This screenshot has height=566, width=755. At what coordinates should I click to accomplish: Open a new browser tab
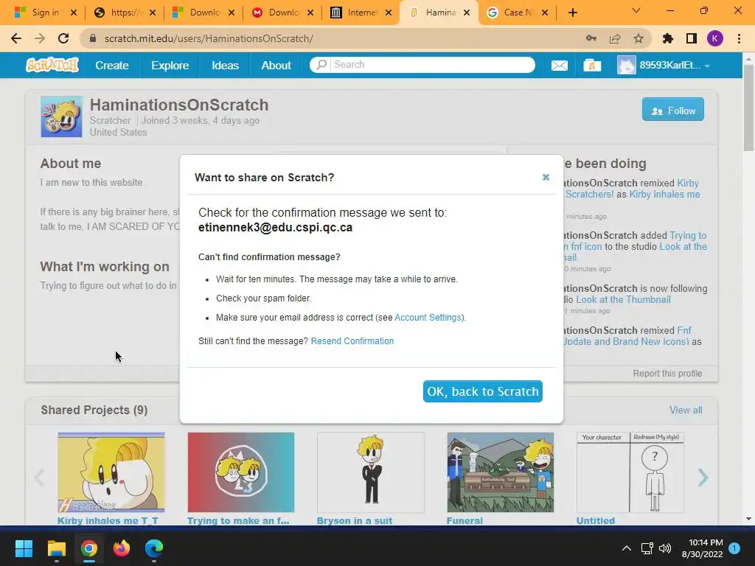pos(572,13)
